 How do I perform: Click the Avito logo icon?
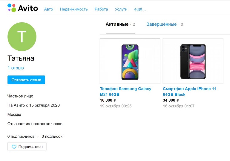(12, 8)
